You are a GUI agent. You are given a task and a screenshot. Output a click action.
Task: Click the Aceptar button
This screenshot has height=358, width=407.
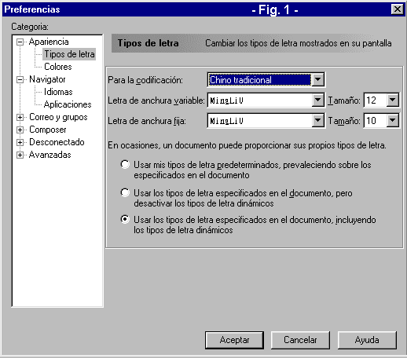234,340
